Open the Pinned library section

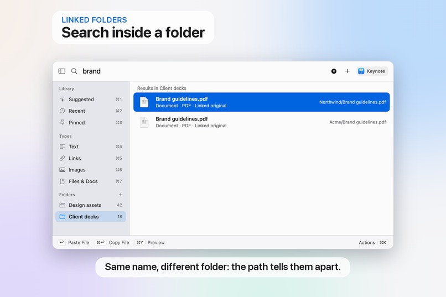pos(91,122)
